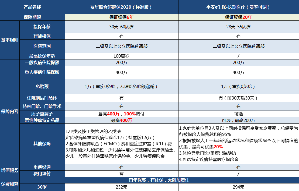
Task: Click 二级及以上公立医院普通部 in the 平安 column
Action: coord(239,46)
